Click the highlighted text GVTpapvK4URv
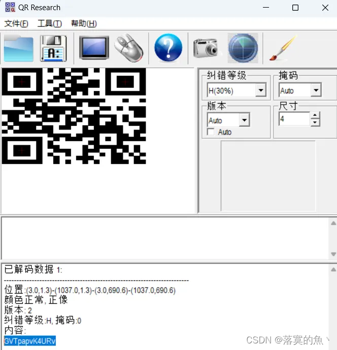Screen dimensions: 337x350 29,341
